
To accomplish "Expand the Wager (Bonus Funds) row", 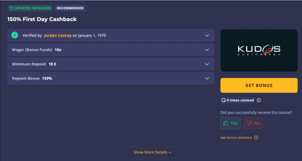I will point(111,50).
